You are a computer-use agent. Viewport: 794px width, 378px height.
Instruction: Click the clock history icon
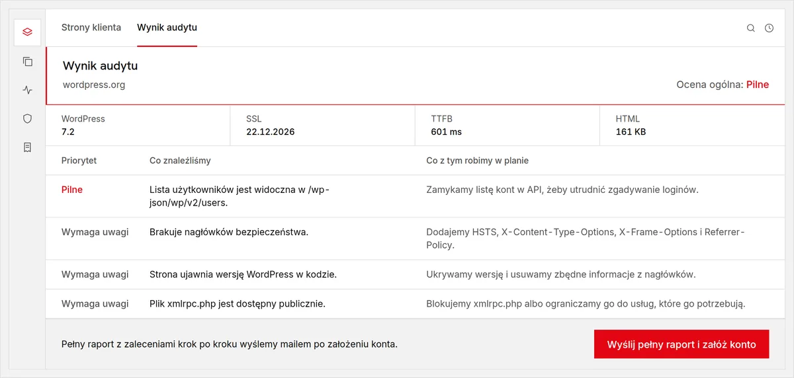(x=769, y=28)
